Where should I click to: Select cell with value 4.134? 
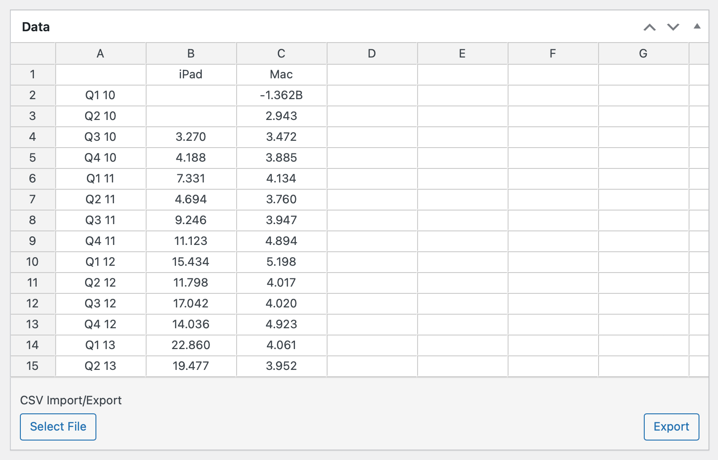click(281, 178)
